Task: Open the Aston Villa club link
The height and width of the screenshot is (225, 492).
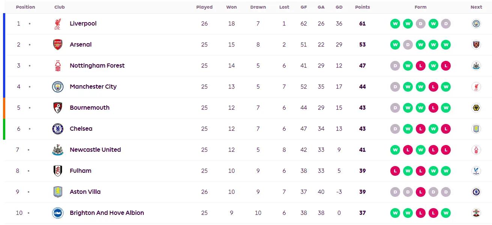Action: pyautogui.click(x=85, y=192)
